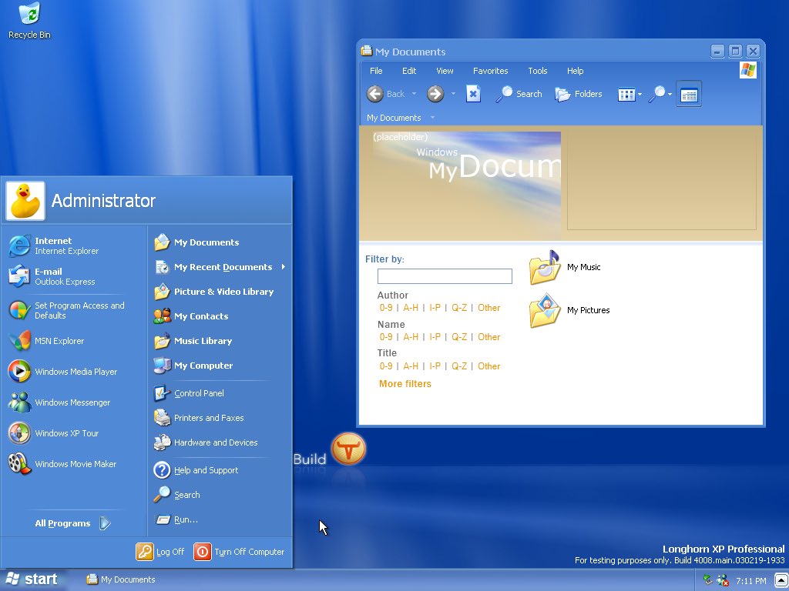Click Turn Off Computer button
This screenshot has height=591, width=789.
[239, 552]
